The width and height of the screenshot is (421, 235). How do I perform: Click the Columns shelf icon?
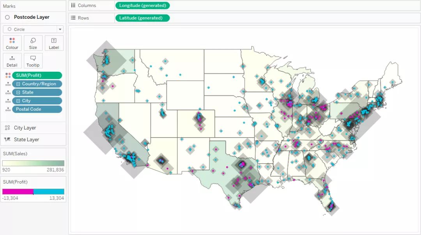point(73,5)
